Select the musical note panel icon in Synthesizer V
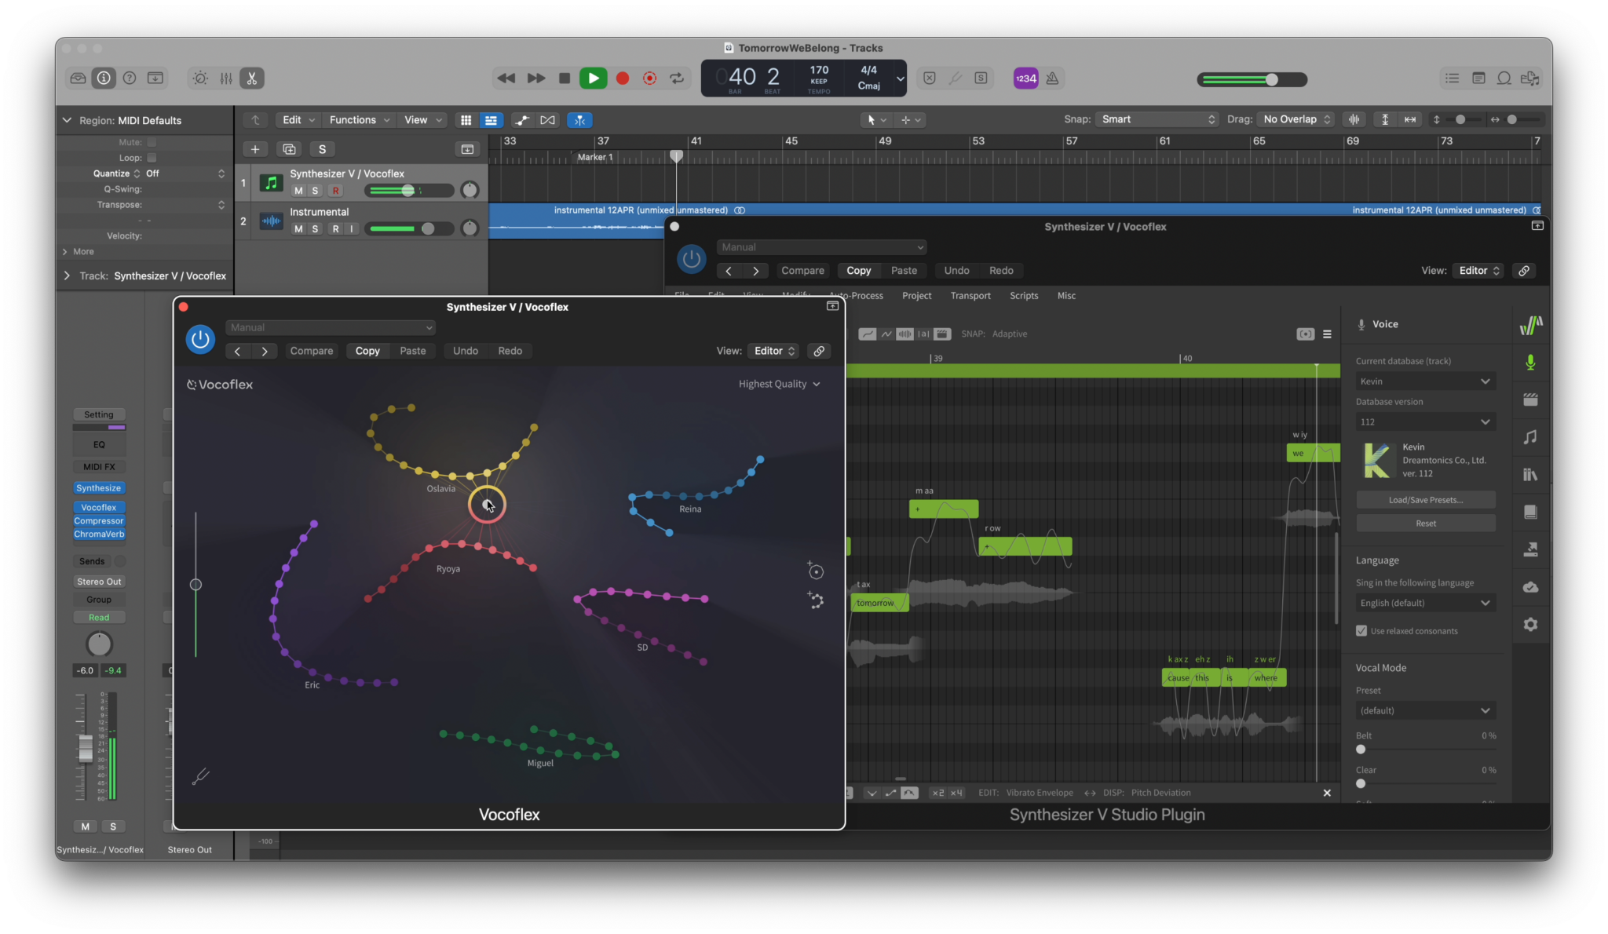1608x934 pixels. click(1530, 437)
